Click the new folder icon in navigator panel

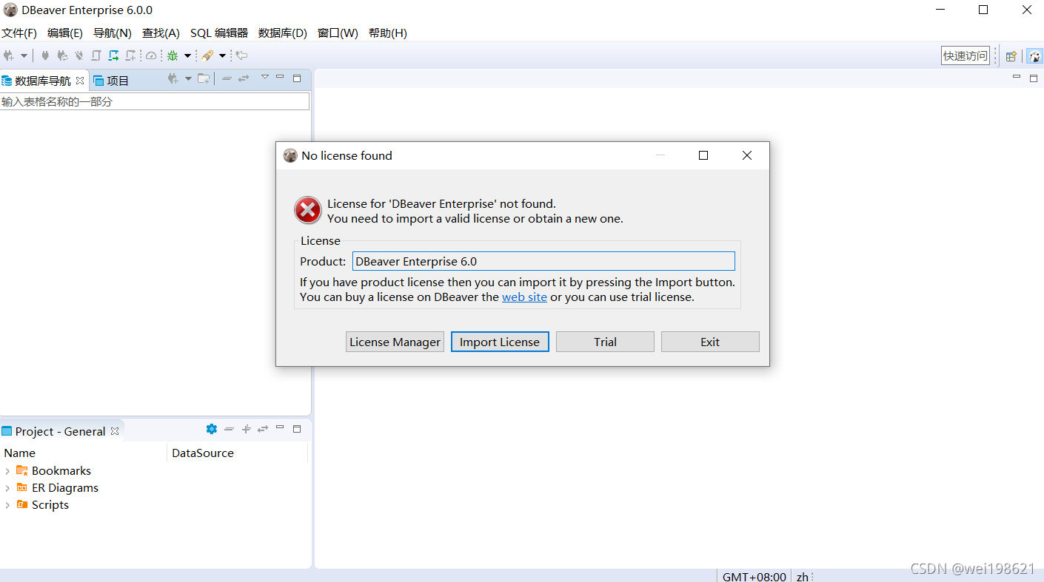pyautogui.click(x=204, y=78)
